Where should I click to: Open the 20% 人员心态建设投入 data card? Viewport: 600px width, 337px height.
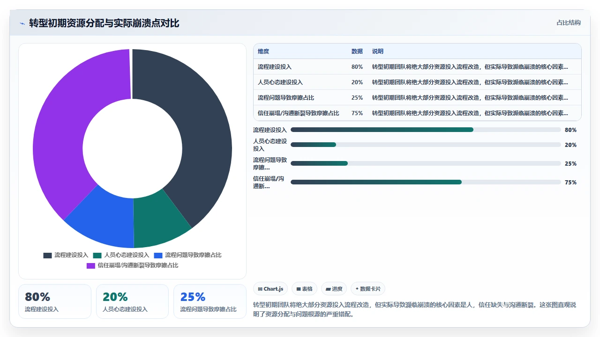132,301
